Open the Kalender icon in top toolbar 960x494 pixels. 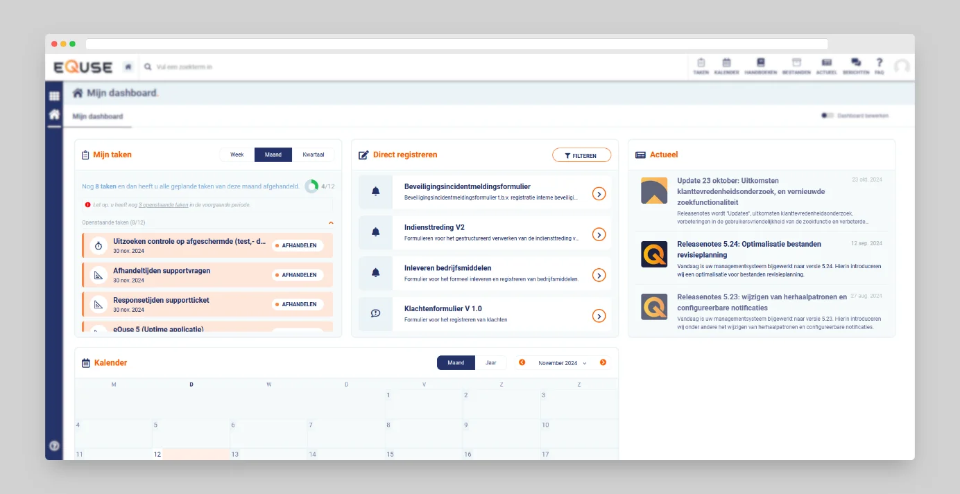coord(726,66)
